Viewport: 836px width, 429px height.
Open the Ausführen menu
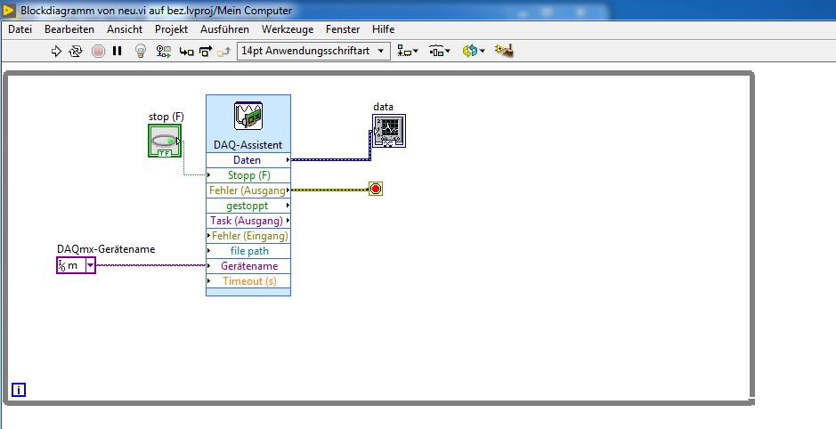[224, 29]
